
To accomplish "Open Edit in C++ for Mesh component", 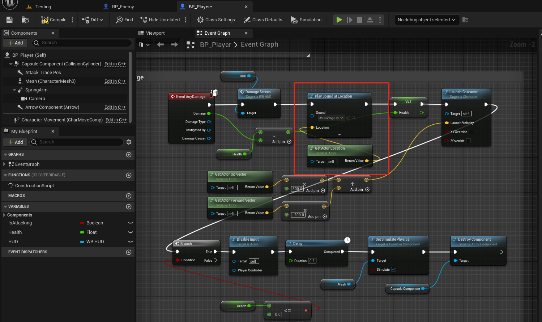I will [x=115, y=81].
